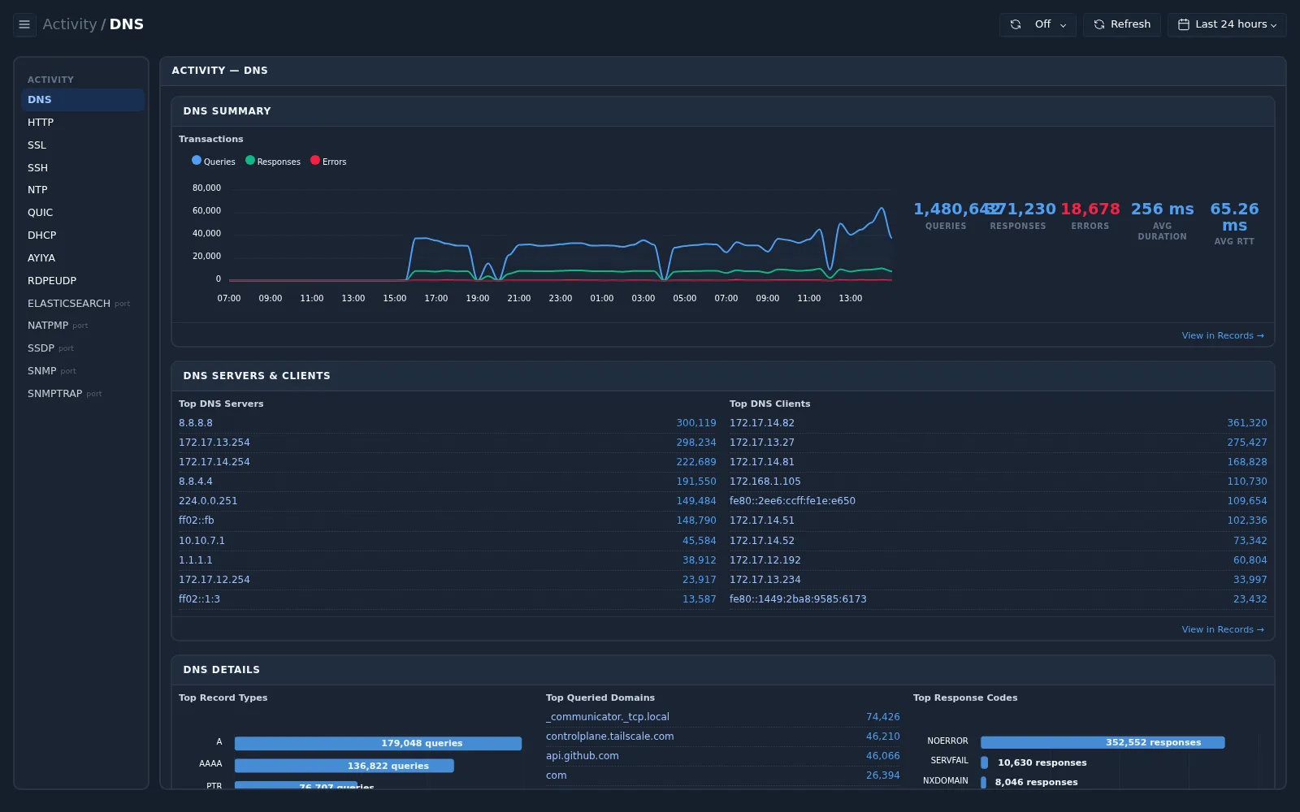Select SSH in the activity sidebar
The width and height of the screenshot is (1300, 812).
pos(83,168)
